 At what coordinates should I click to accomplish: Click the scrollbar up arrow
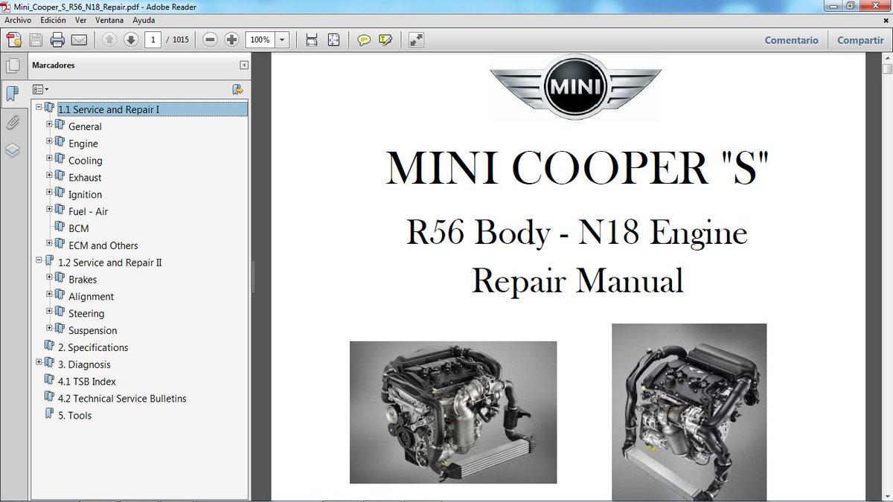click(x=887, y=58)
